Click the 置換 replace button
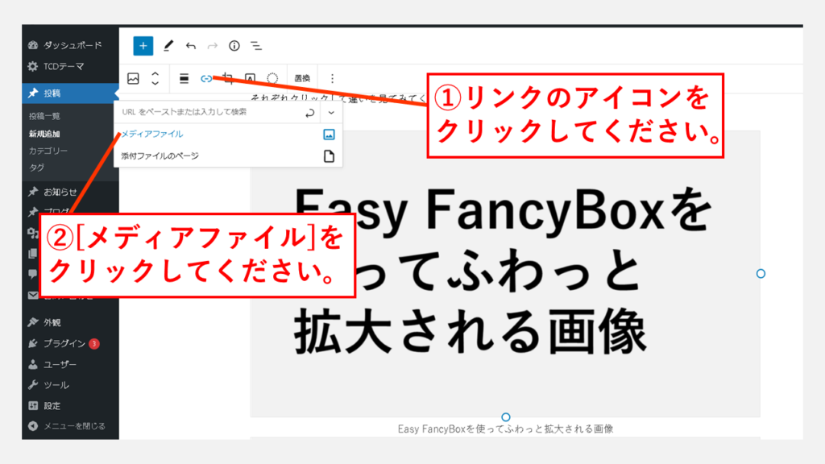825x464 pixels. tap(302, 78)
